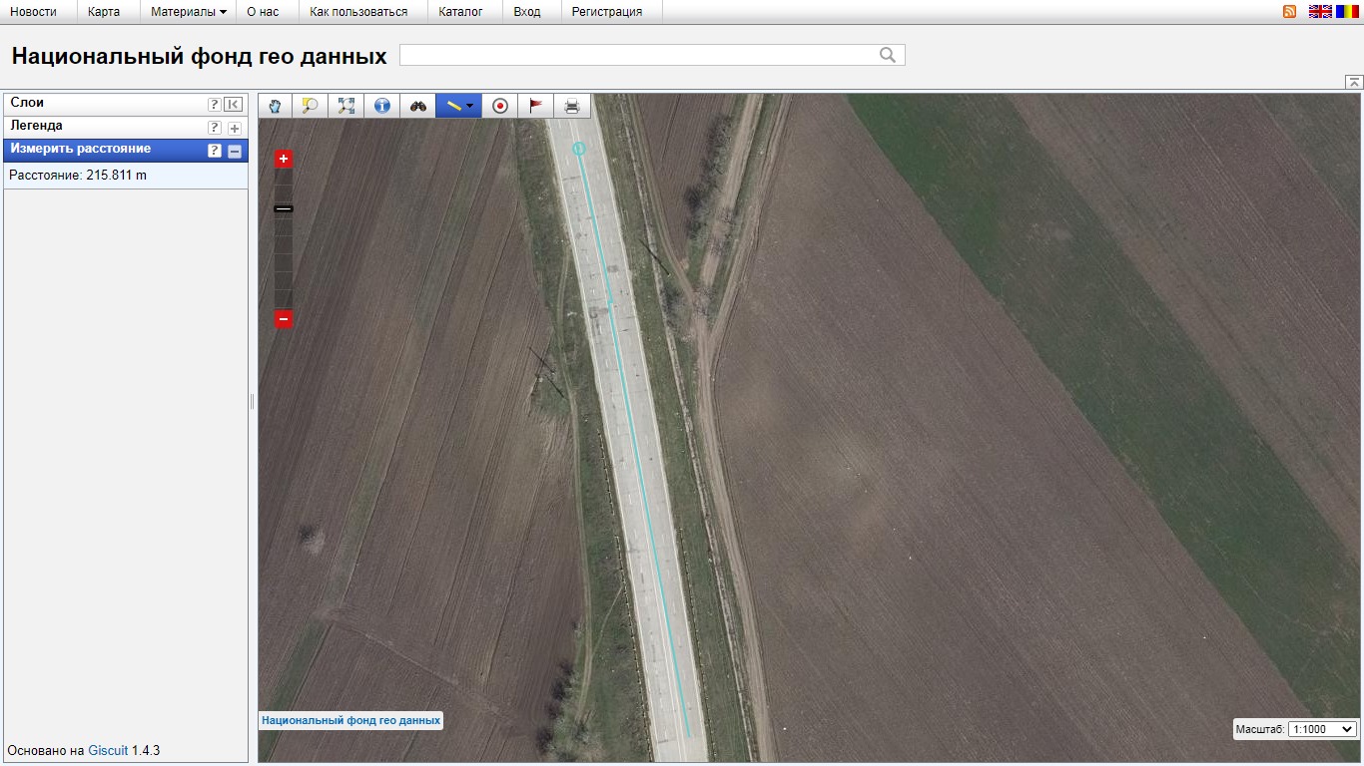Open help for the Слои panel

214,104
